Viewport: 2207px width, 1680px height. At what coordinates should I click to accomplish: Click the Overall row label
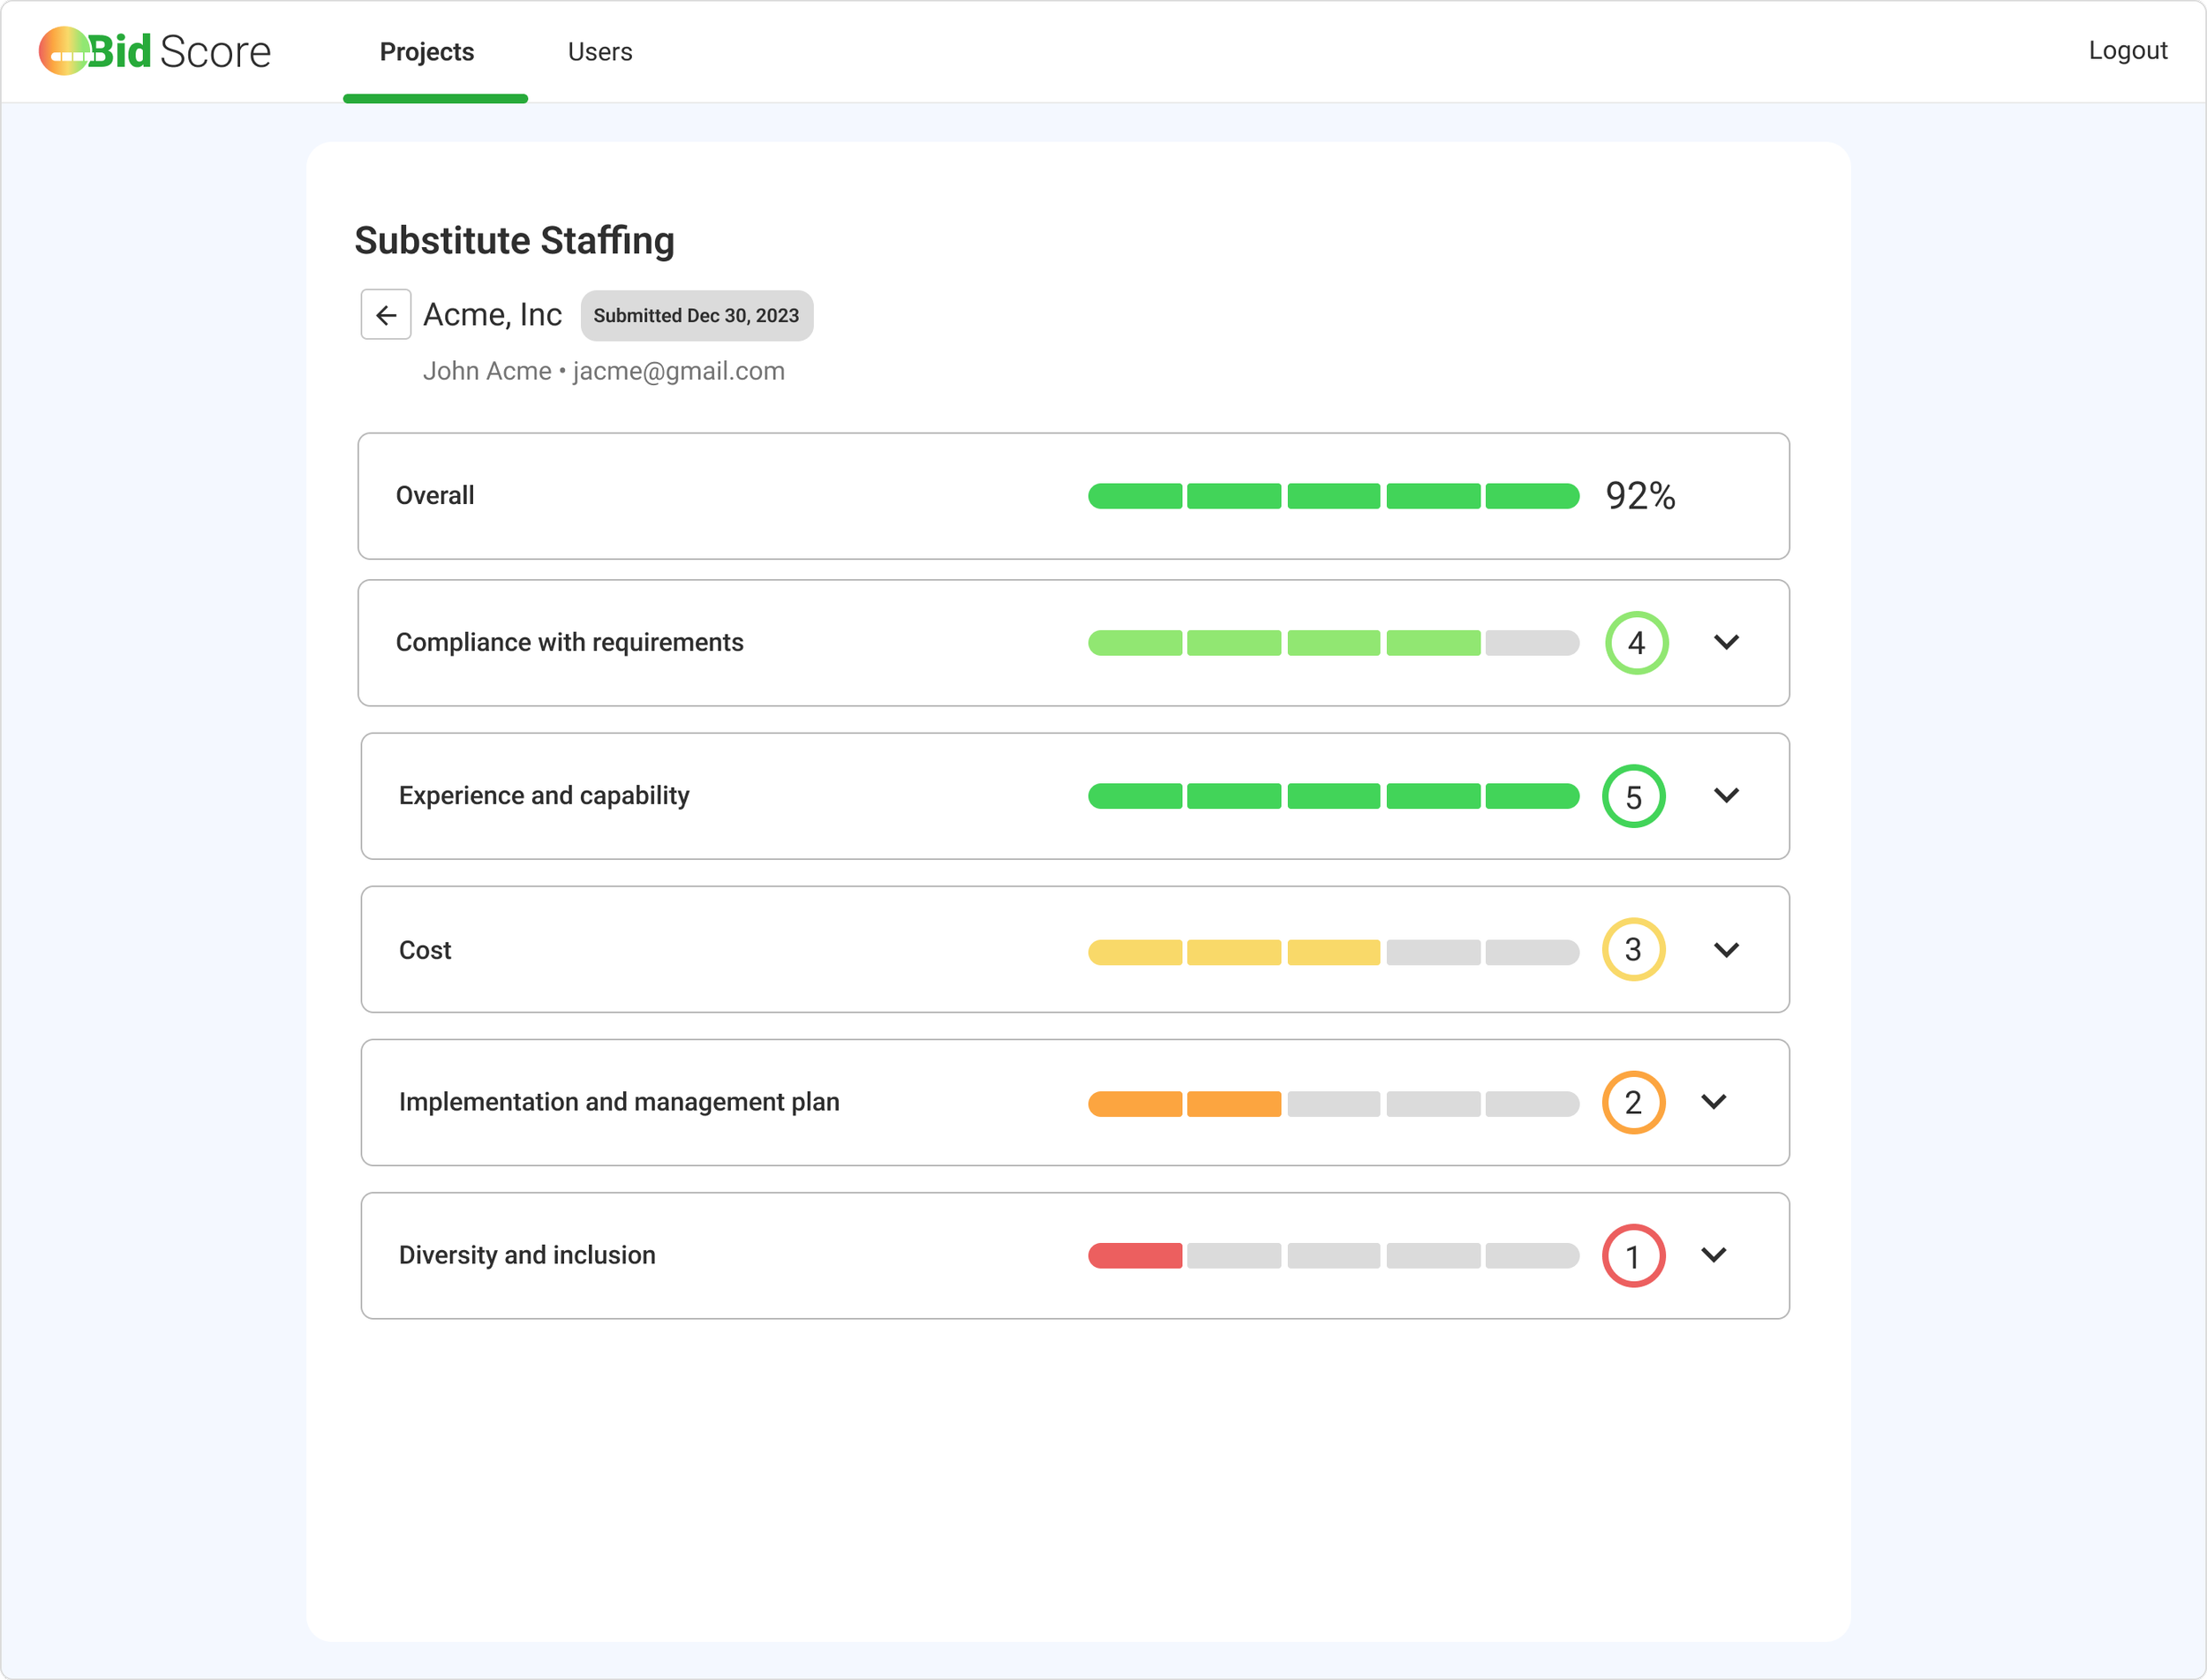pyautogui.click(x=435, y=495)
